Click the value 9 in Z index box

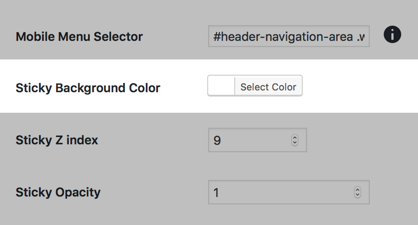pos(217,141)
